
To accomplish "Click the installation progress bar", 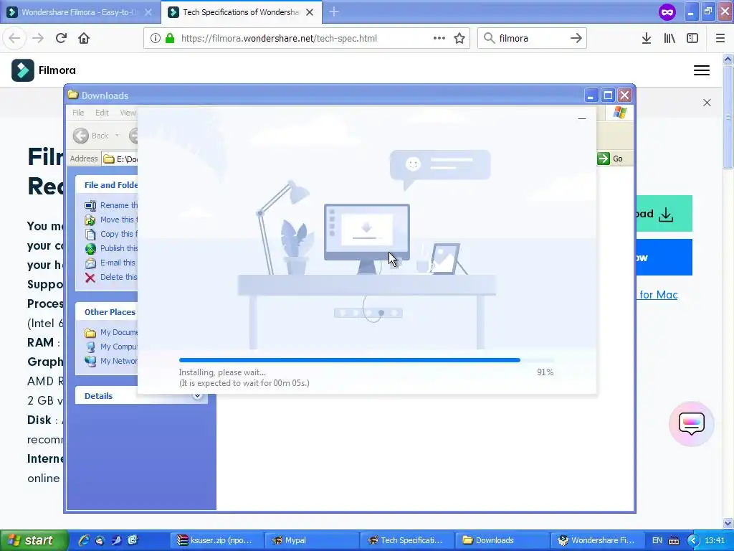I will click(366, 360).
